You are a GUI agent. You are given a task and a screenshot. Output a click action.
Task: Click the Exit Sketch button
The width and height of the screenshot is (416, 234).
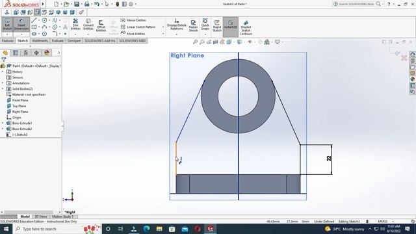pyautogui.click(x=7, y=24)
